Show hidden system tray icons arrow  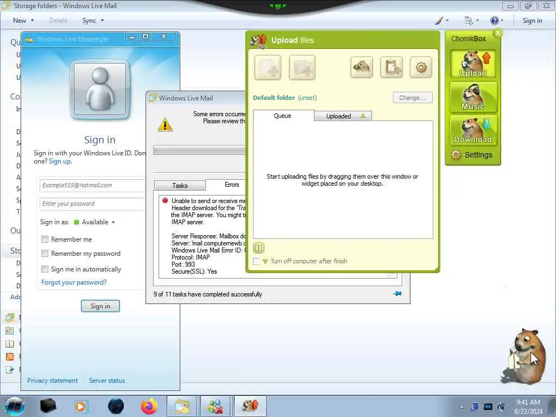pyautogui.click(x=462, y=407)
